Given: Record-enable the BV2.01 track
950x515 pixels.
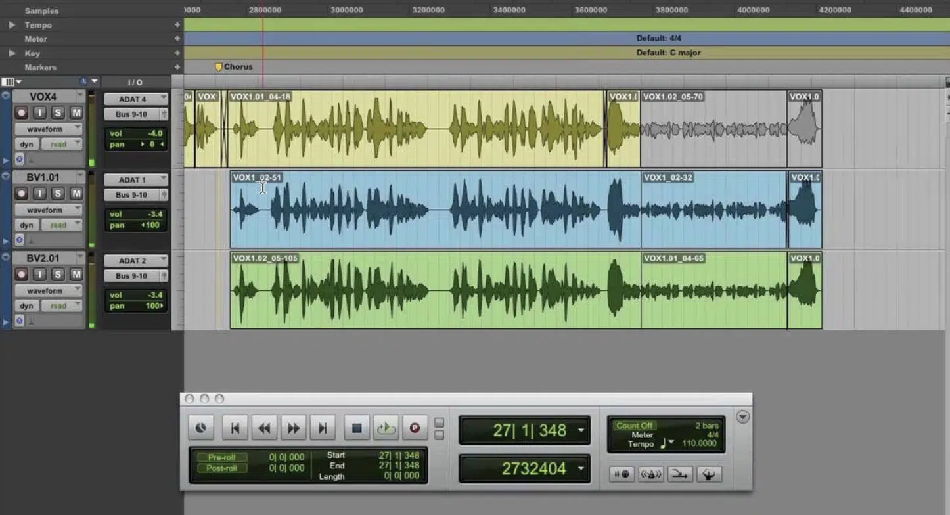Looking at the screenshot, I should pos(21,275).
